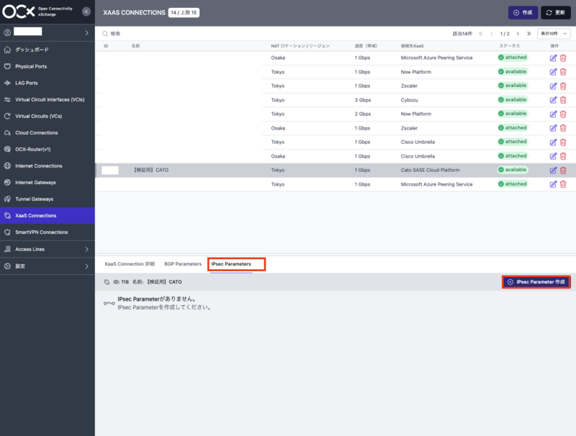This screenshot has height=436, width=576.
Task: Select the IPsec Parameters tab
Action: click(231, 264)
